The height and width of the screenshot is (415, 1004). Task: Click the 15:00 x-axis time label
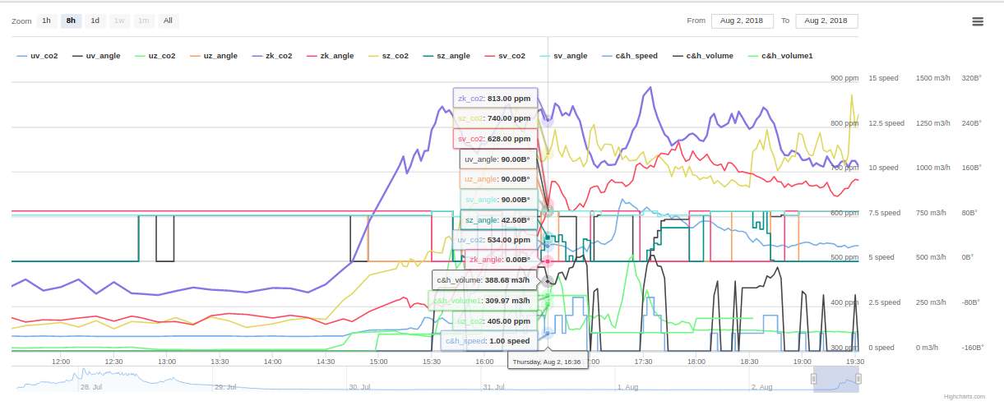pos(378,362)
